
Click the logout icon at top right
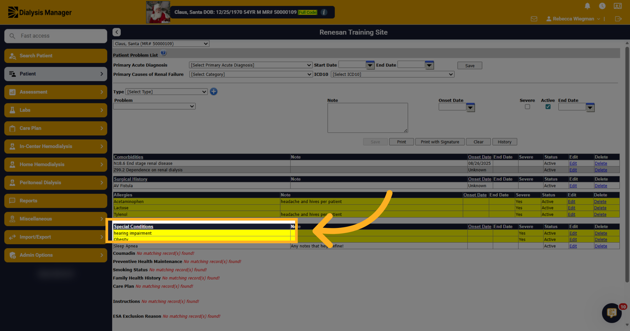(x=618, y=19)
